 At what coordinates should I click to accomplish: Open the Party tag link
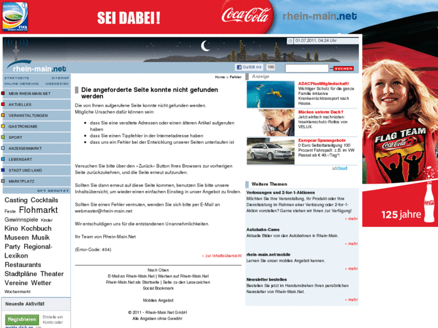pos(13,247)
